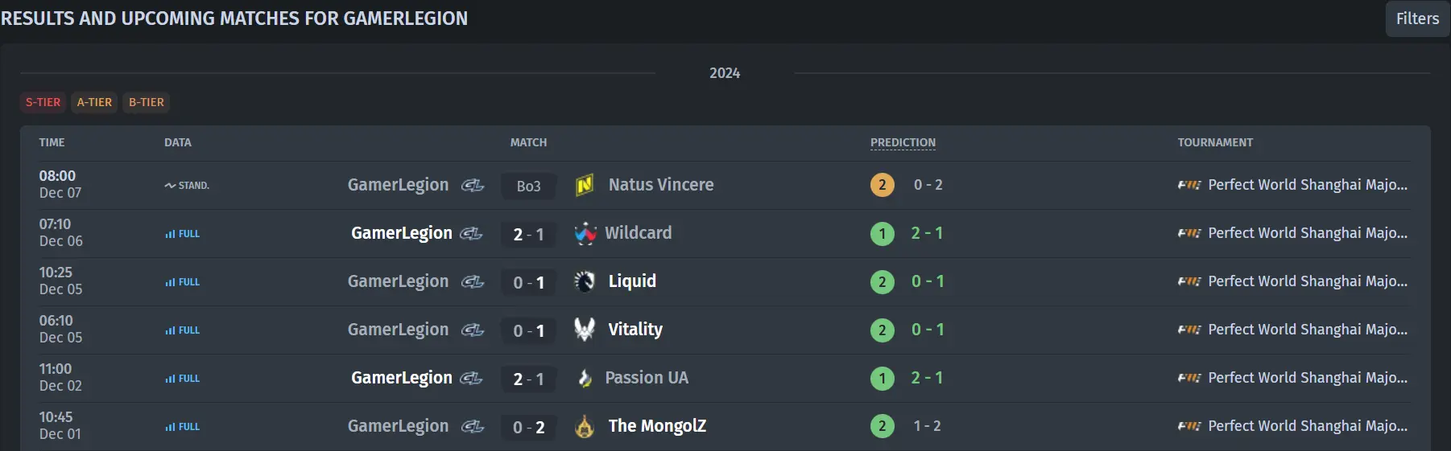Click the Liquid team logo

[585, 281]
